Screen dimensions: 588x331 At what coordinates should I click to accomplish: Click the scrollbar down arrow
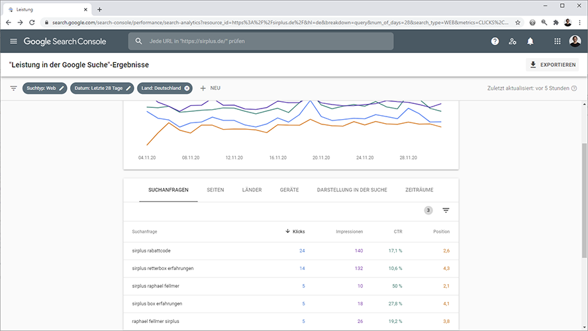coord(584,326)
